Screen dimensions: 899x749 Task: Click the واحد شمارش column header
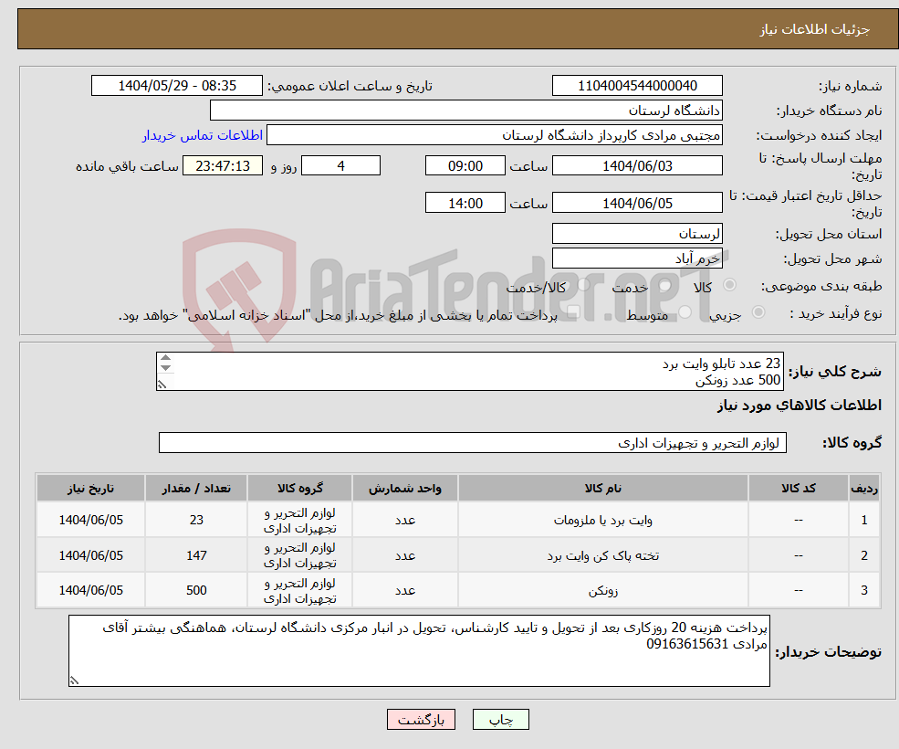coord(405,488)
